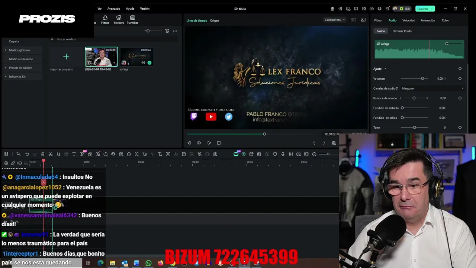Click the Buscar medios search field
476x268 pixels.
point(113,39)
